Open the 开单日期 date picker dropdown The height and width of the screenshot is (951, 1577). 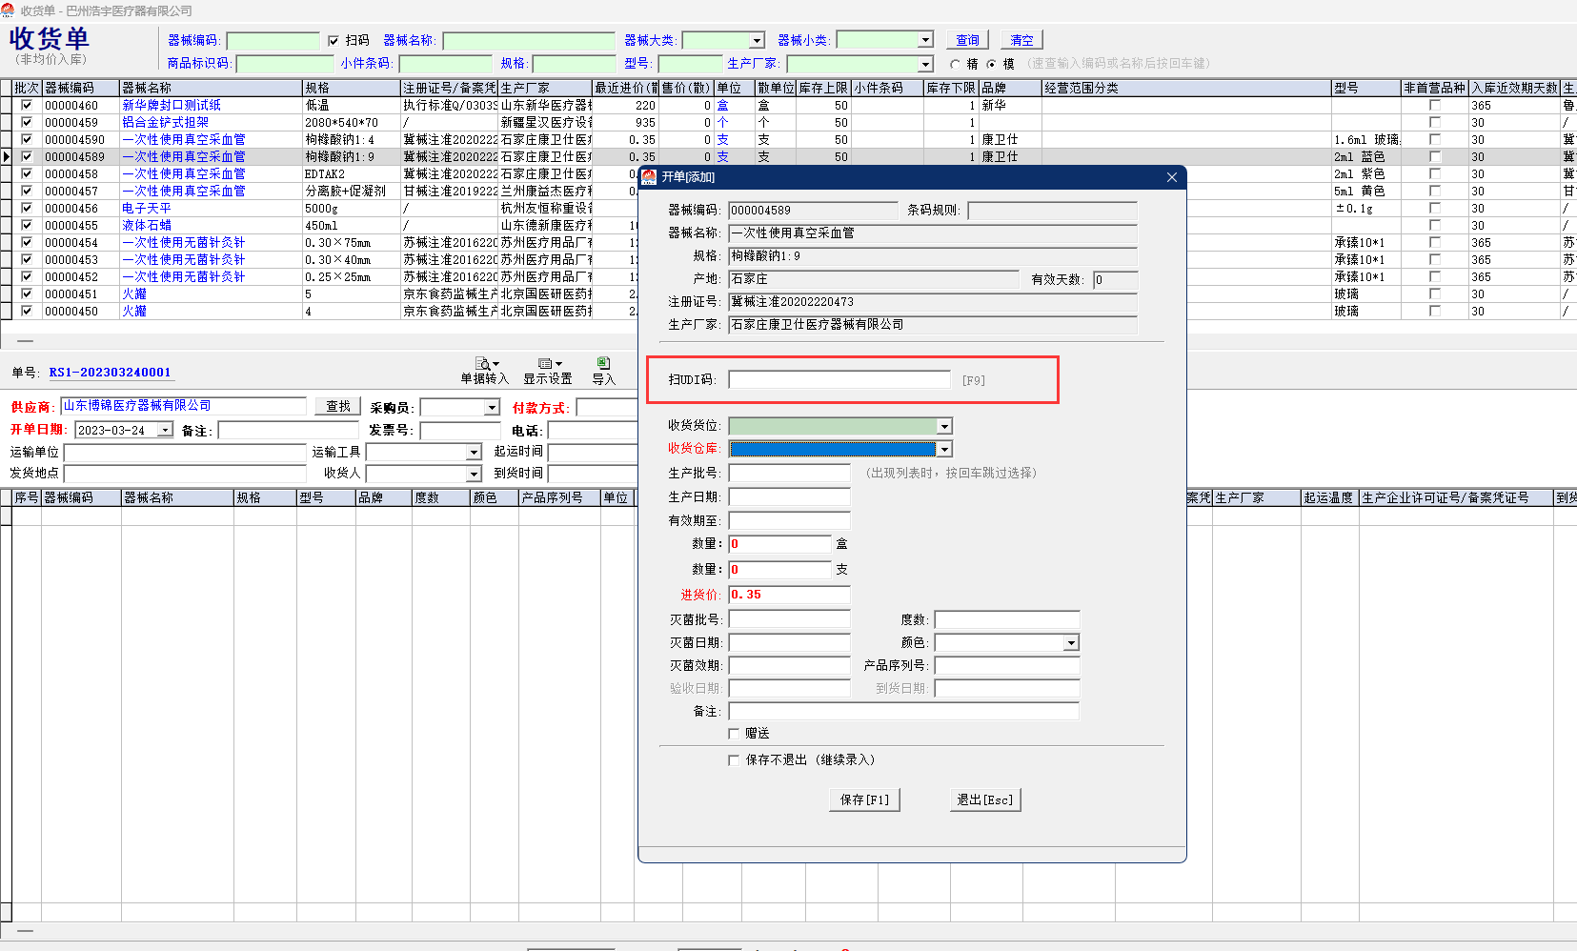165,431
